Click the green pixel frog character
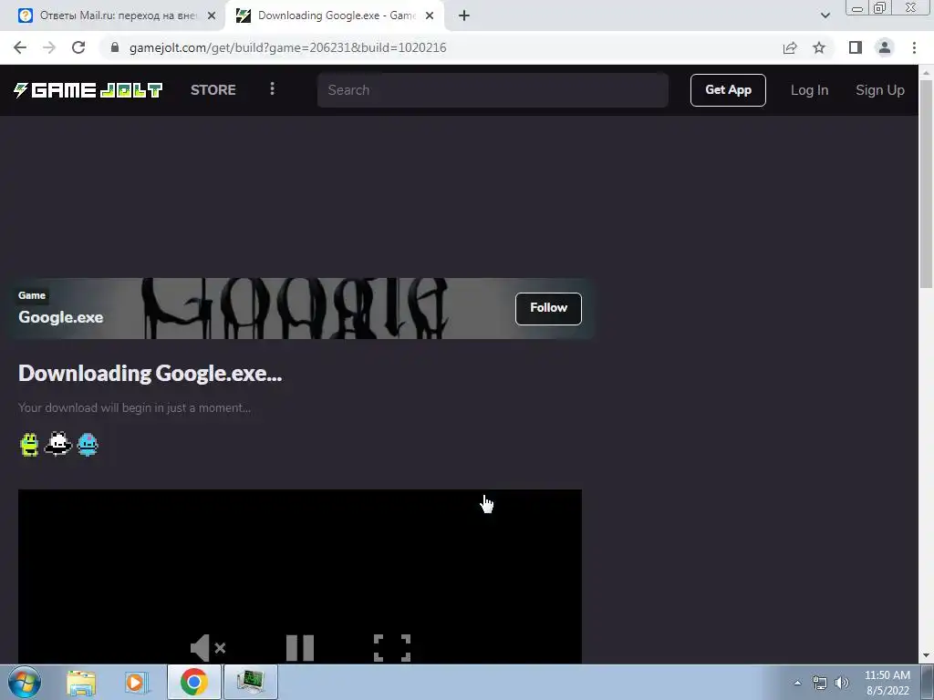Viewport: 934px width, 700px height. point(29,445)
